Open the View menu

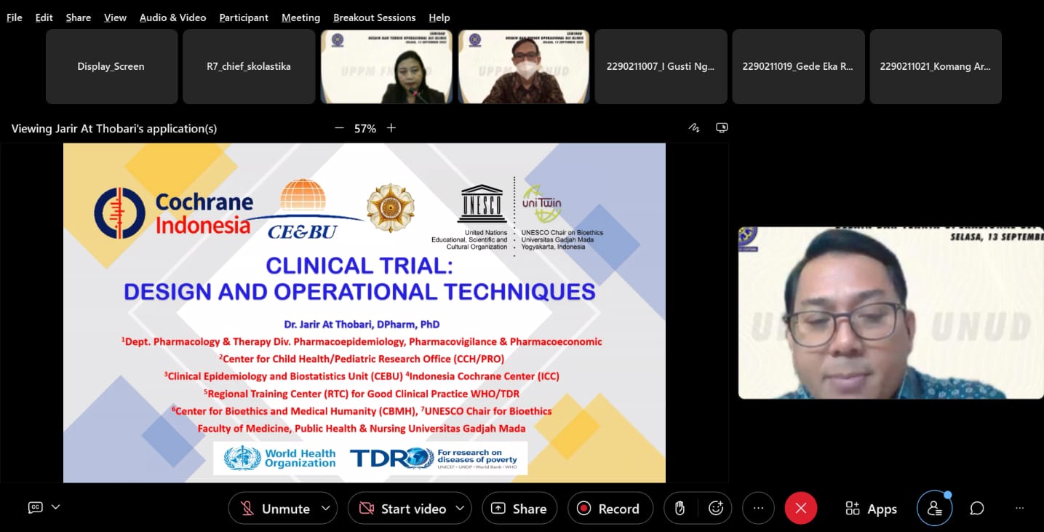click(115, 17)
